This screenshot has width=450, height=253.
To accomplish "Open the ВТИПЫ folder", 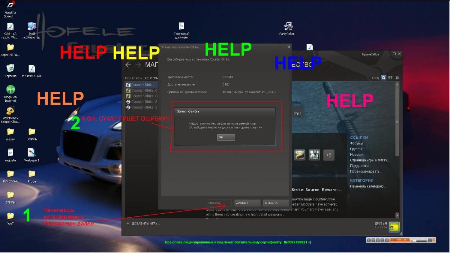I will (x=10, y=198).
